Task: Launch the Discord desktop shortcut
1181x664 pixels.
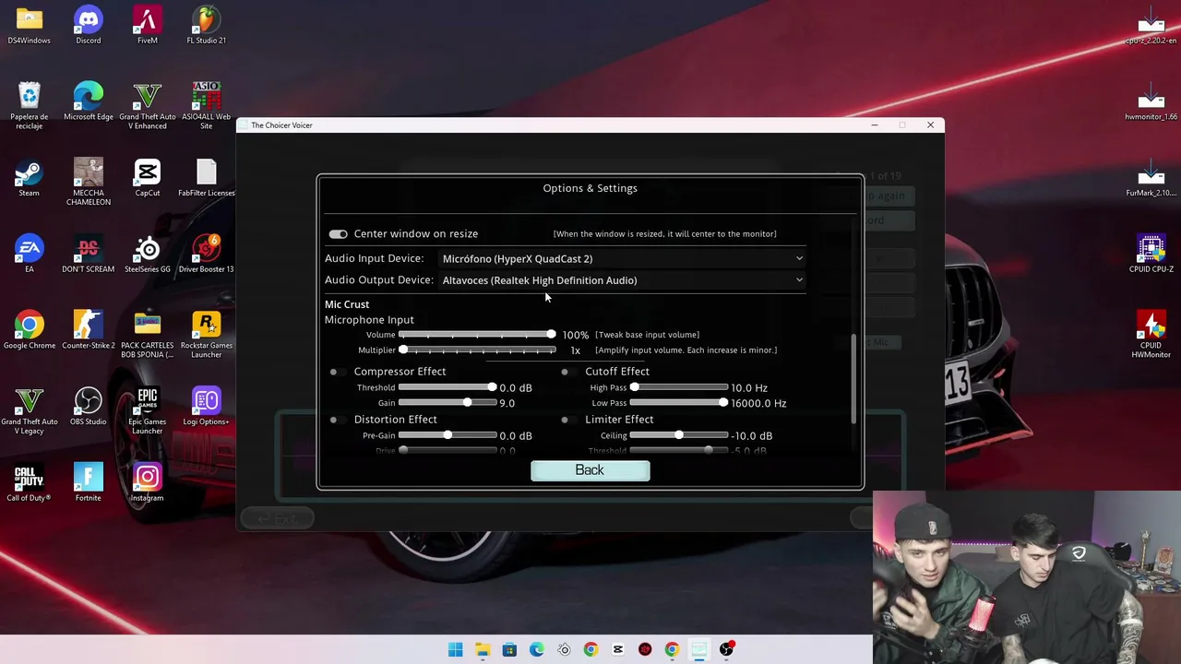Action: click(89, 26)
